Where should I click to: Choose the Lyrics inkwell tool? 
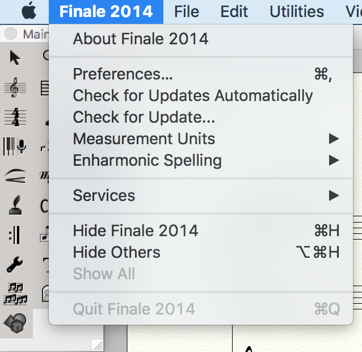coord(15,205)
